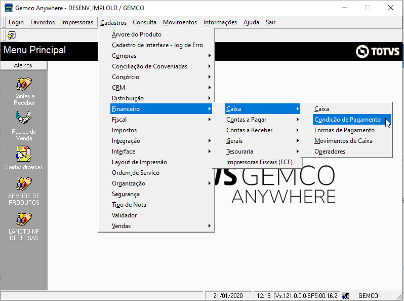Choose Formas de Pagamento

[x=352, y=130]
